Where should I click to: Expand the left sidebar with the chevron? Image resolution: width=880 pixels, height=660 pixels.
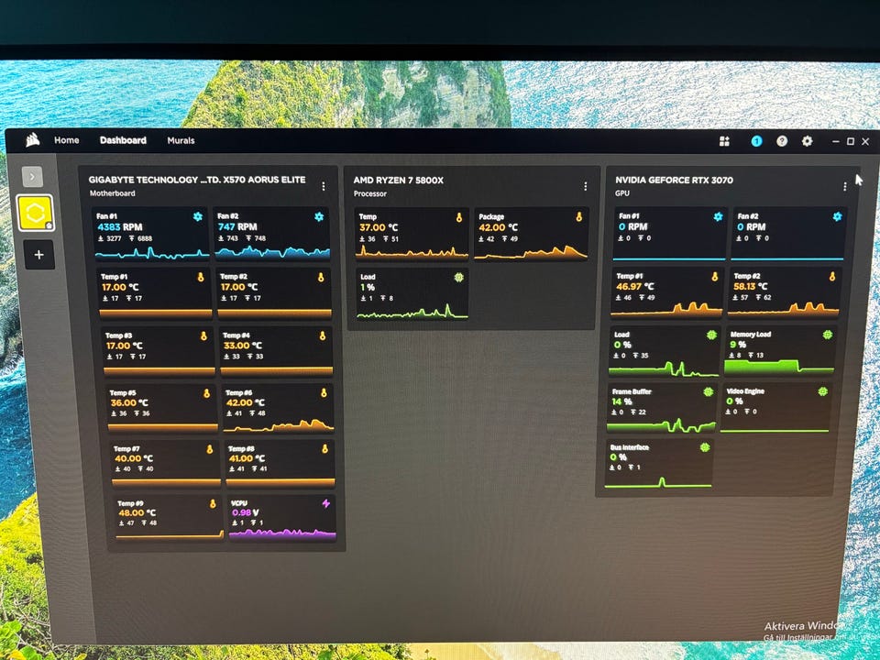[32, 176]
